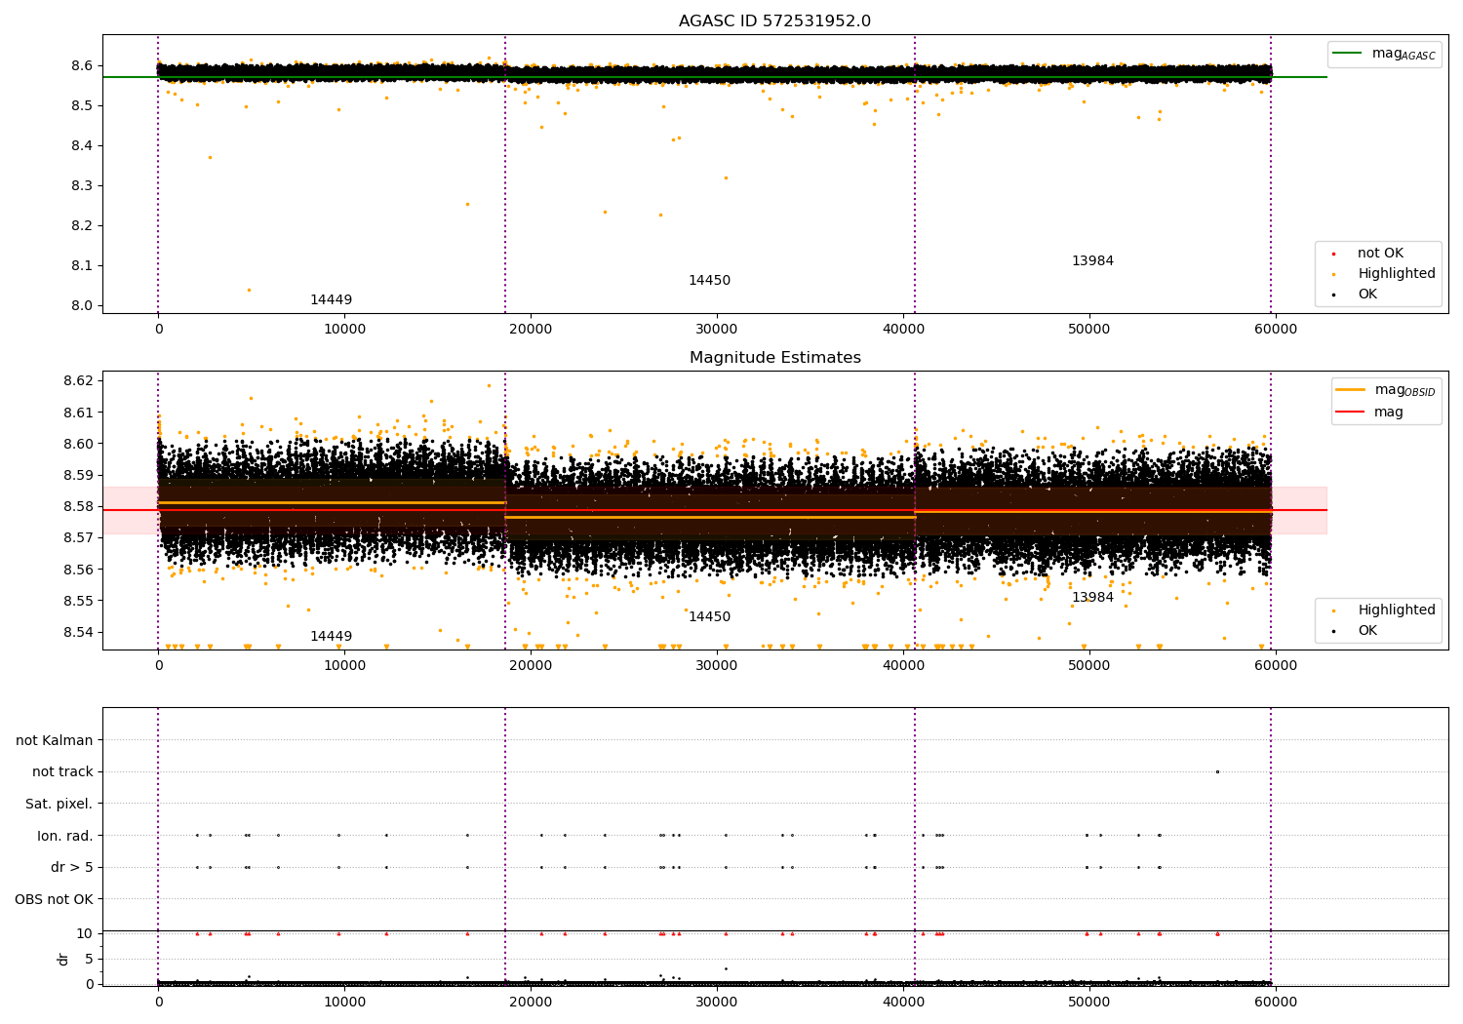1463x1024 pixels.
Task: Click the orange mag OBSID legend line
Action: click(1351, 390)
